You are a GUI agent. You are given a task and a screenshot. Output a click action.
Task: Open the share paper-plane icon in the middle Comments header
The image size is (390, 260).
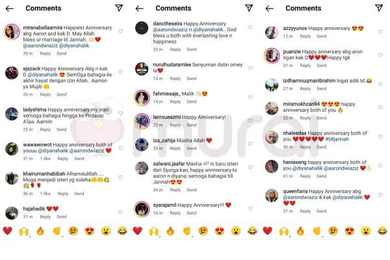[249, 8]
